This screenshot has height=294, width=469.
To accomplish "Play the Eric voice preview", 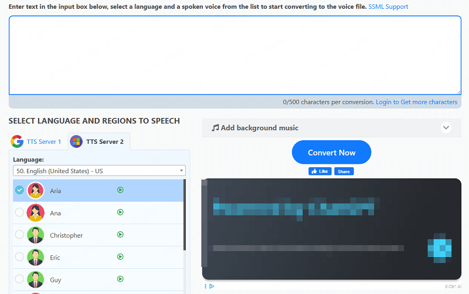I will (x=120, y=256).
